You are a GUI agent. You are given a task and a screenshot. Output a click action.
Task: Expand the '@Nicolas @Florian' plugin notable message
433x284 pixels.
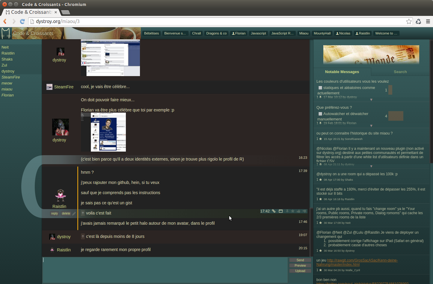tap(371, 166)
